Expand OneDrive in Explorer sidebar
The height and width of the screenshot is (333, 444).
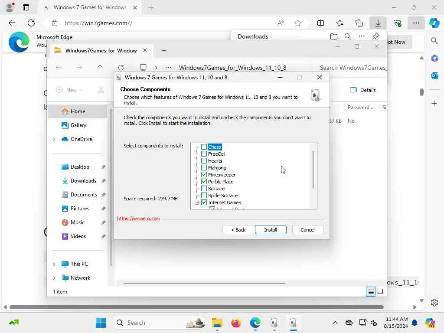pyautogui.click(x=54, y=139)
